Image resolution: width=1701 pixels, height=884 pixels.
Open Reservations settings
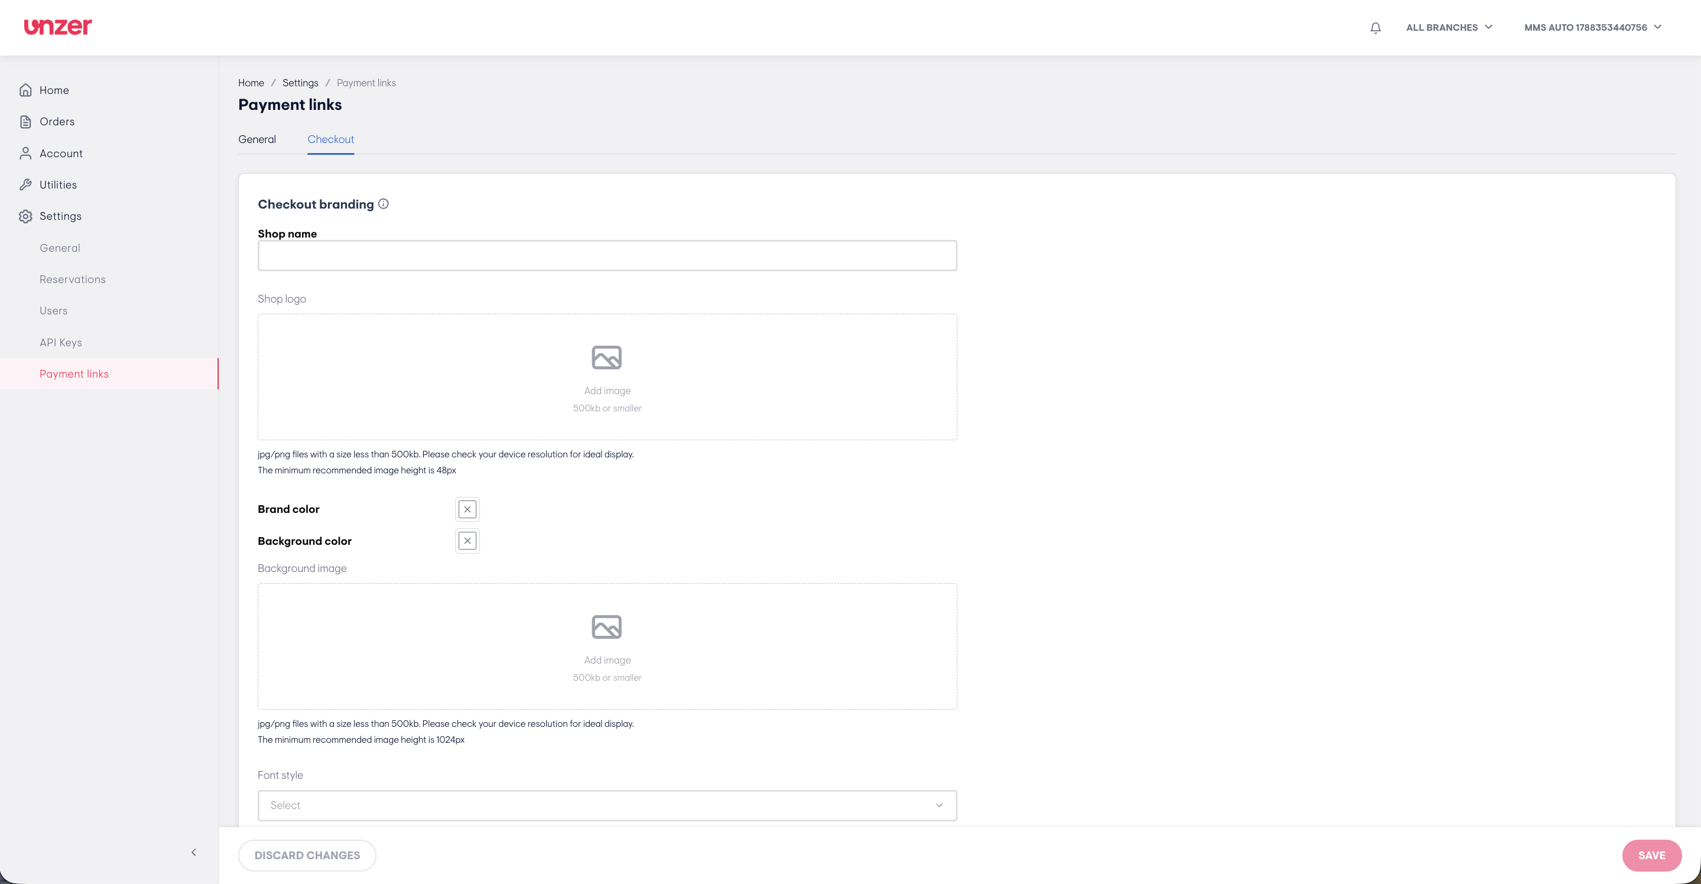(73, 279)
